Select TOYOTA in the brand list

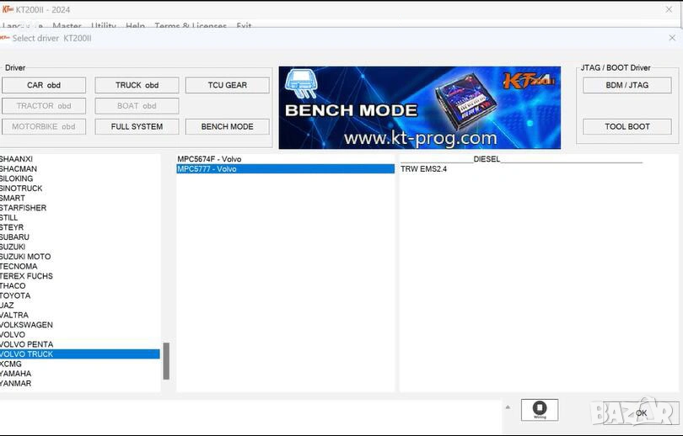(x=15, y=295)
